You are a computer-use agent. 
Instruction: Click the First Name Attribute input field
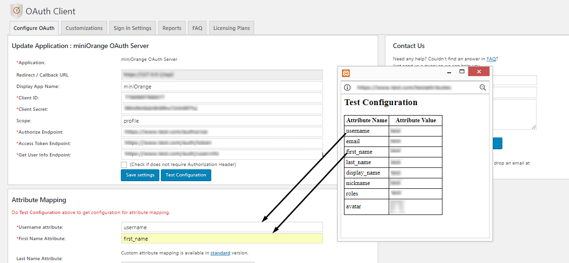222,238
